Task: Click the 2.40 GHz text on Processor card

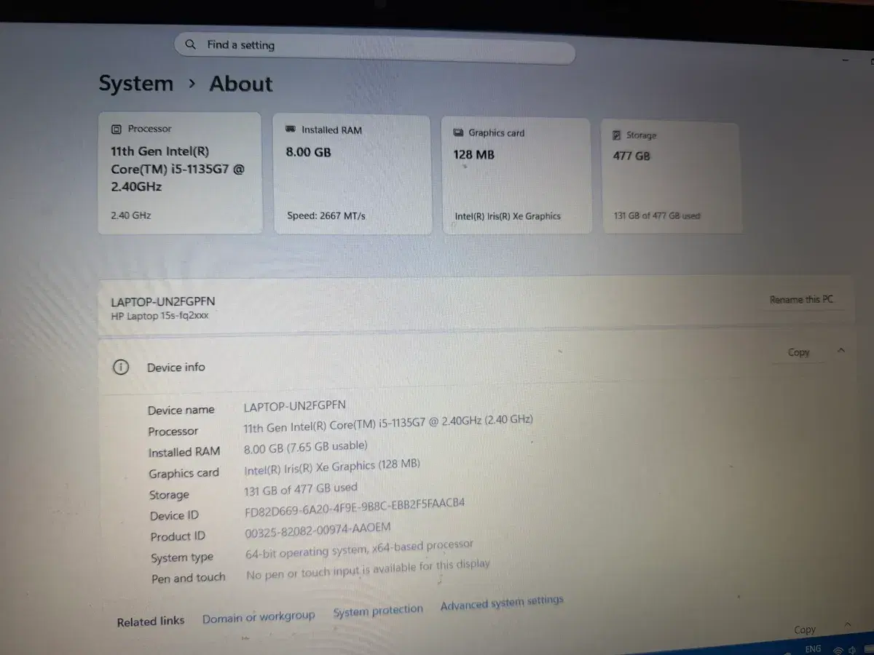Action: 131,215
